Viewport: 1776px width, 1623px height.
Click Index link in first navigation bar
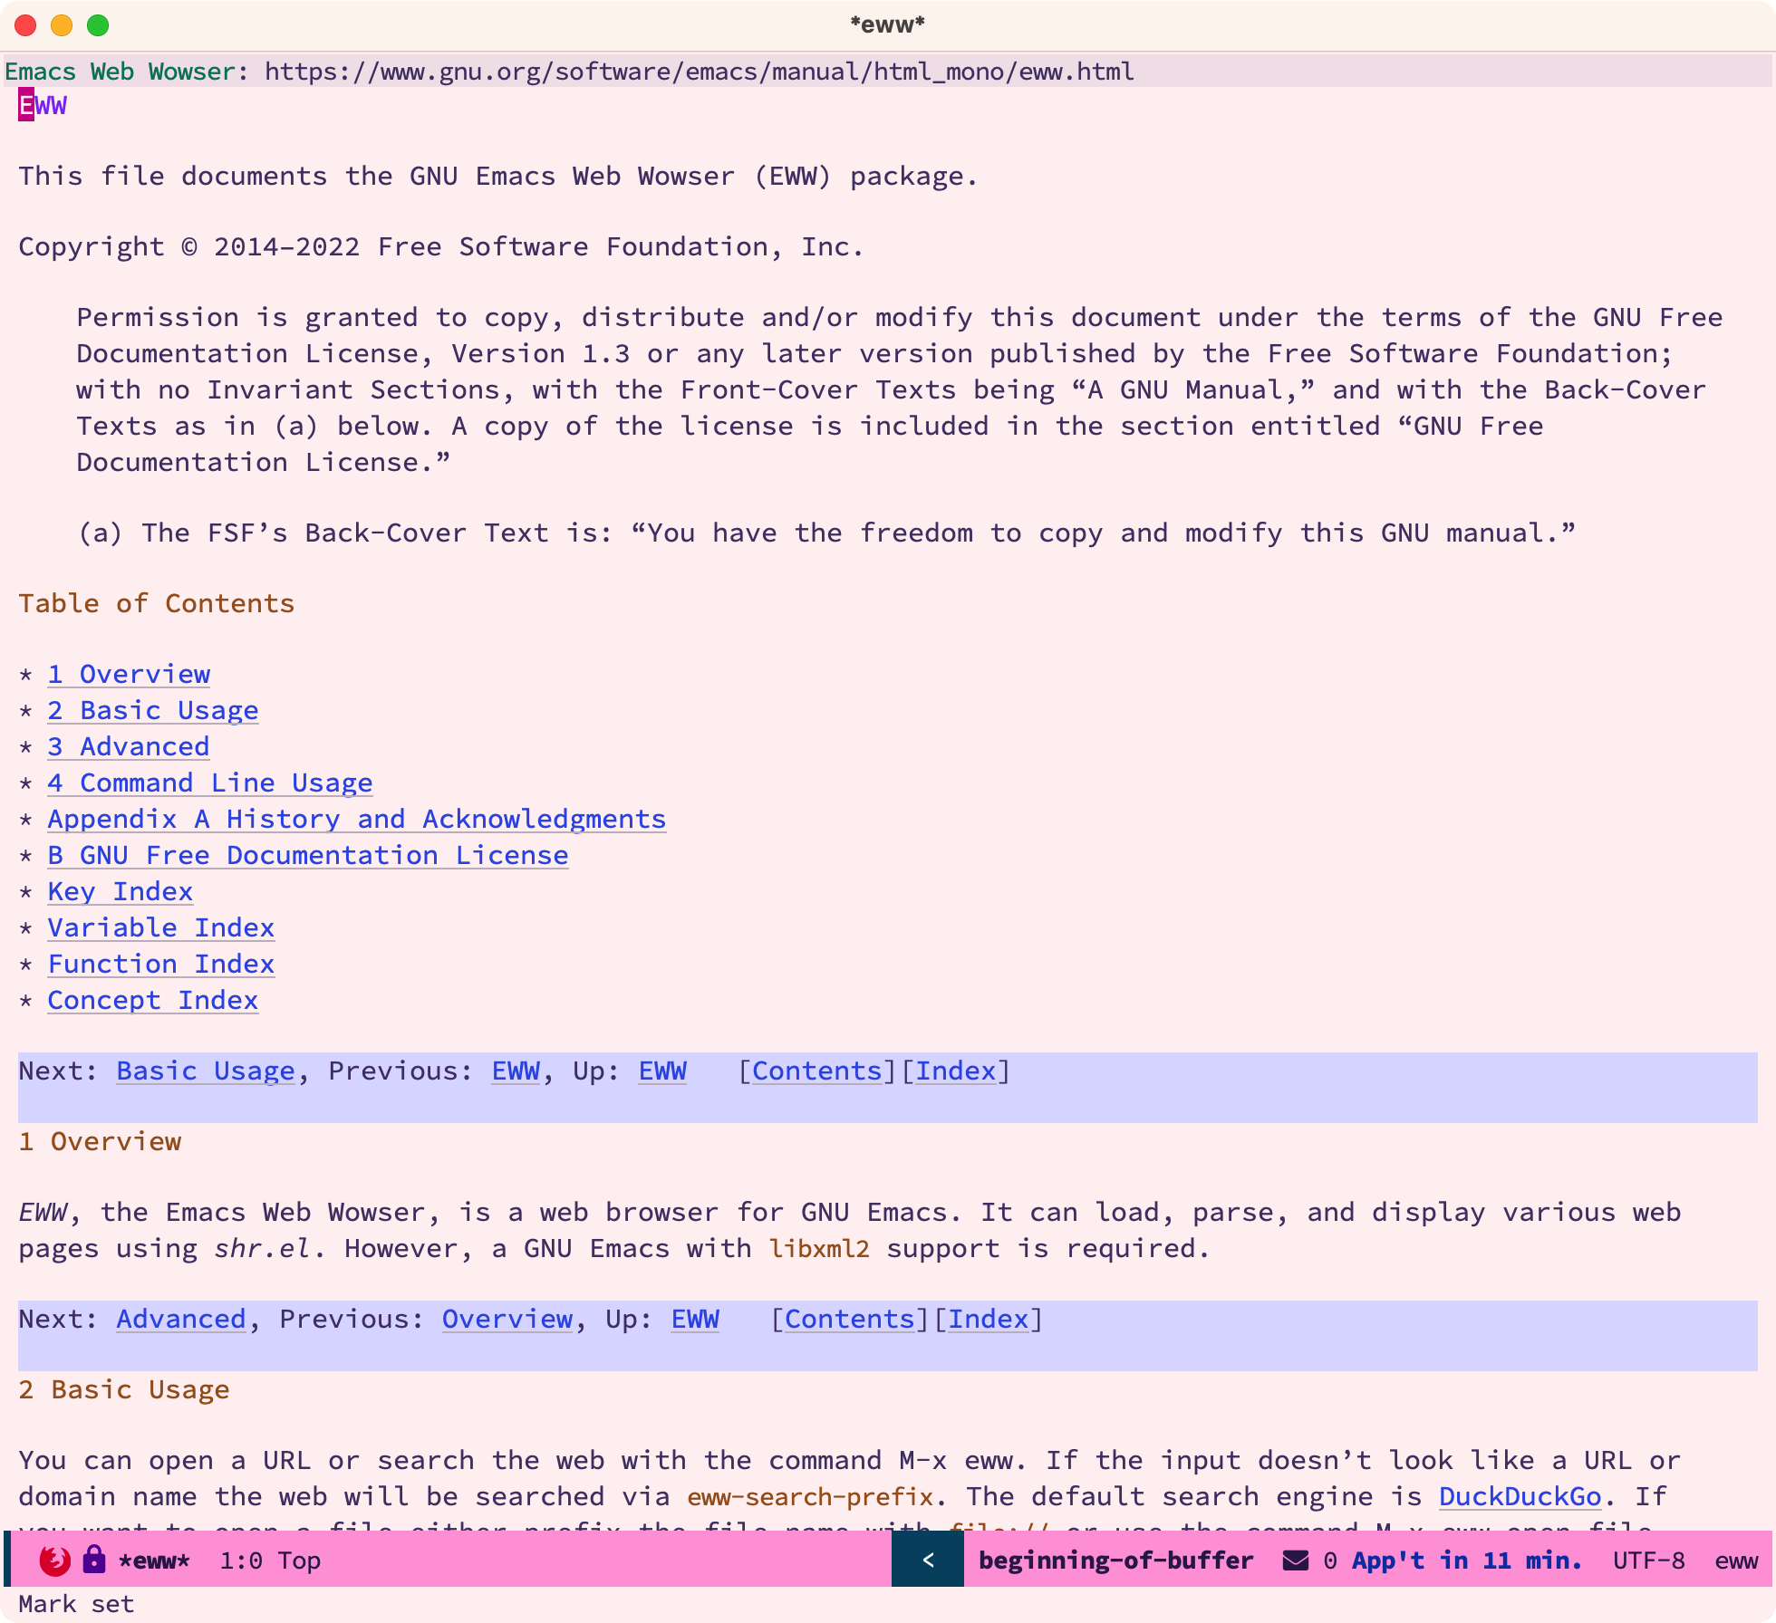[x=956, y=1071]
